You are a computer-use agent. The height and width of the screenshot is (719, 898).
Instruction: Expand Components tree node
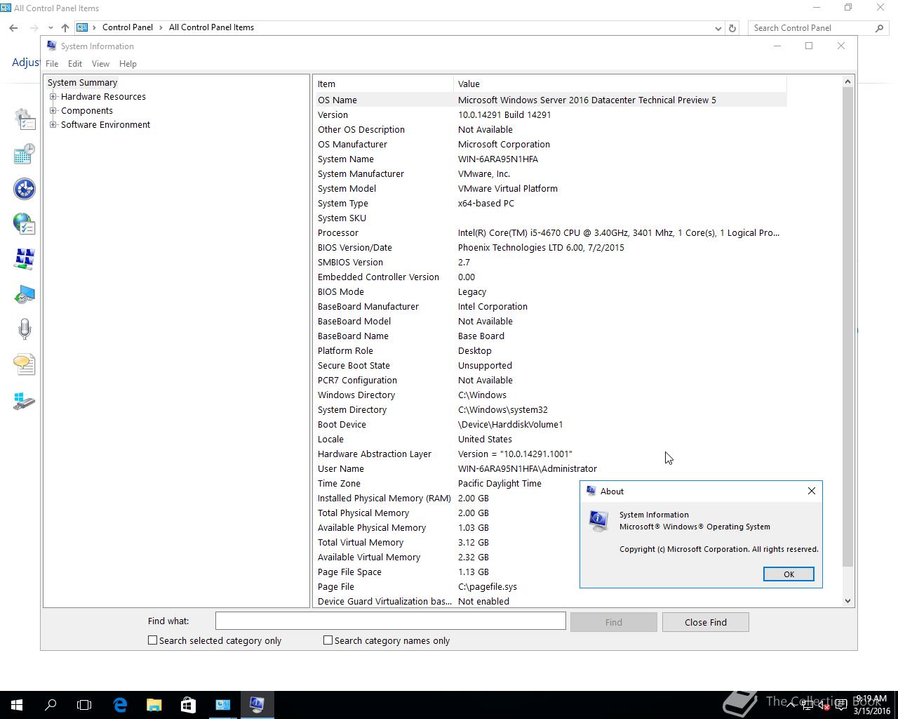53,111
